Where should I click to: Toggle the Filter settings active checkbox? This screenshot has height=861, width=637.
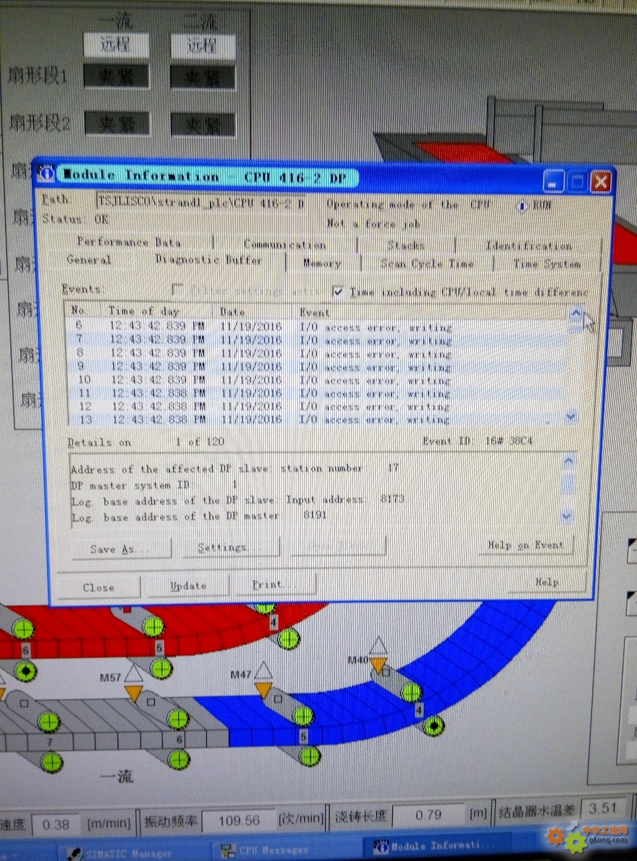[x=178, y=290]
